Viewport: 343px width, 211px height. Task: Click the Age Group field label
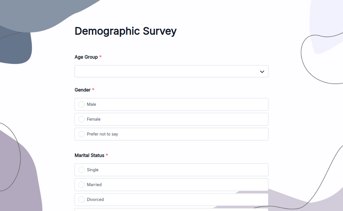[85, 57]
